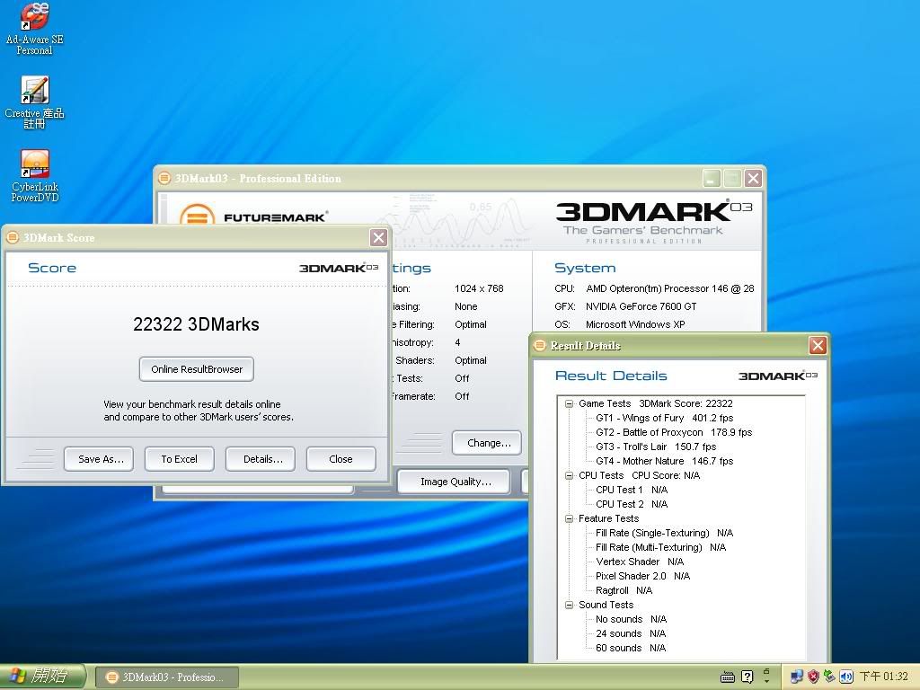Switch to 3DMark03 taskbar button
The width and height of the screenshot is (920, 690).
[164, 677]
